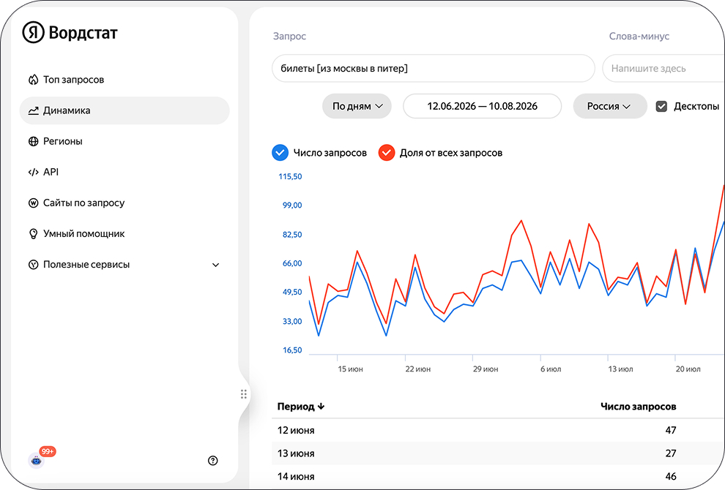
Task: Open the help question mark icon
Action: pos(212,461)
